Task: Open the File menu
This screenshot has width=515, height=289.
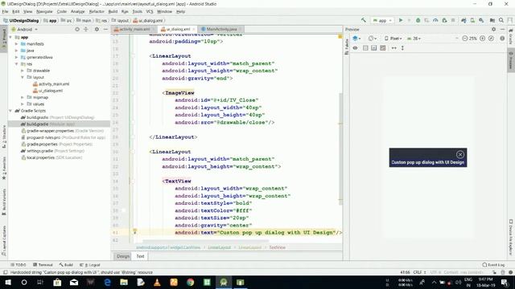Action: coord(5,11)
